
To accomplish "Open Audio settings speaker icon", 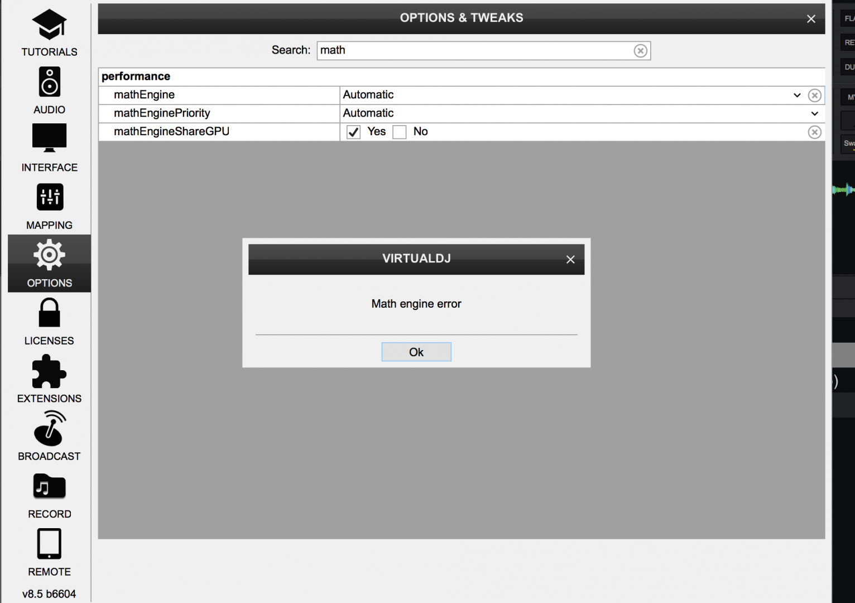I will [x=49, y=82].
